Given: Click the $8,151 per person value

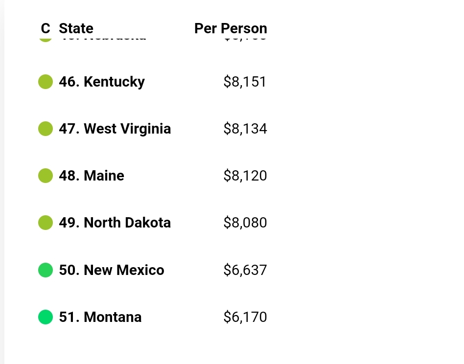Looking at the screenshot, I should tap(245, 82).
